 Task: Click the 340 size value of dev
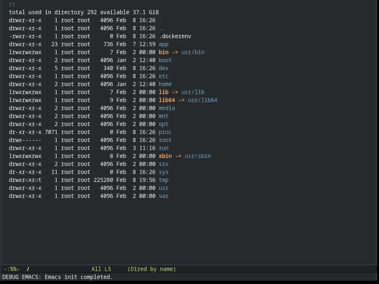[x=108, y=68]
